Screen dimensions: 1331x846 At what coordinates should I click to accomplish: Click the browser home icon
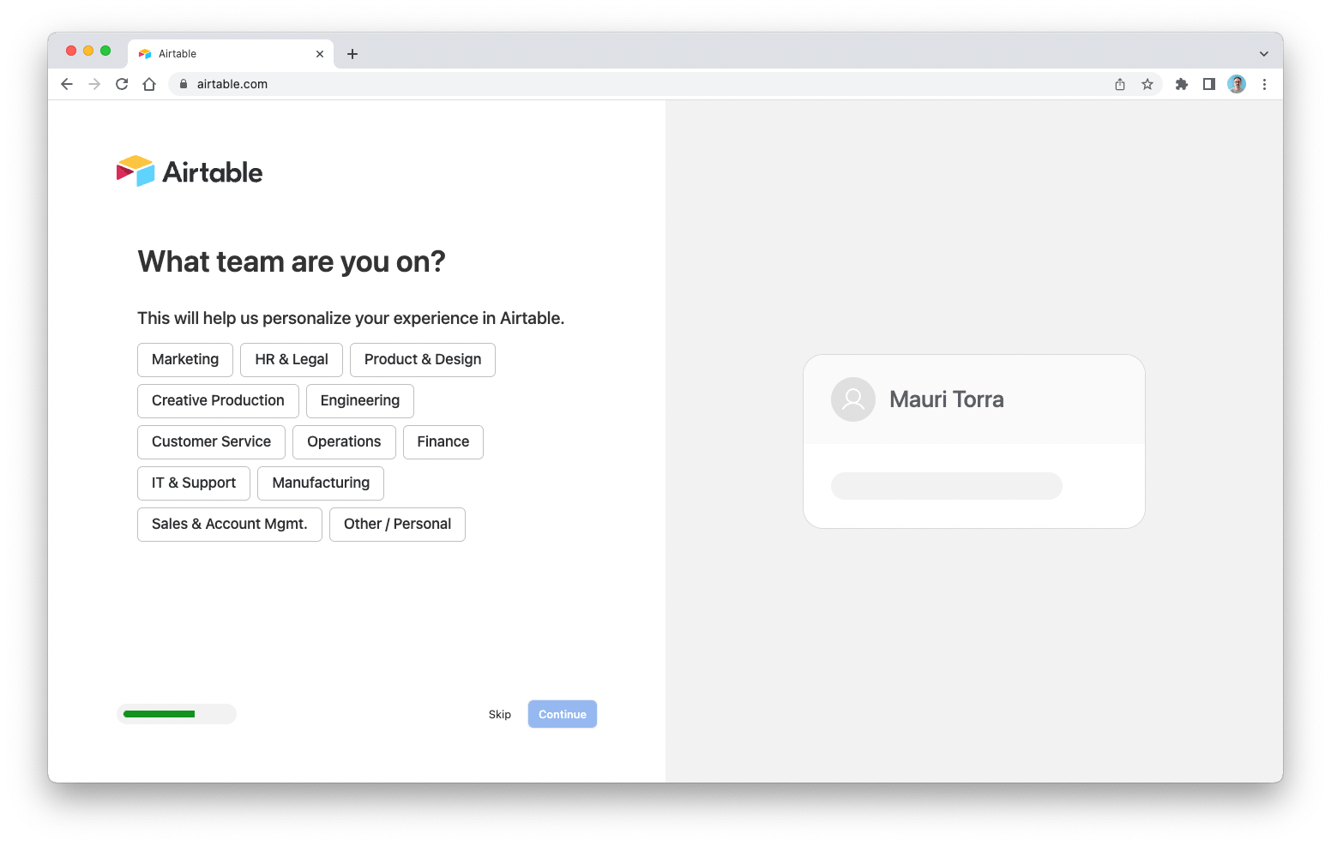pos(149,84)
